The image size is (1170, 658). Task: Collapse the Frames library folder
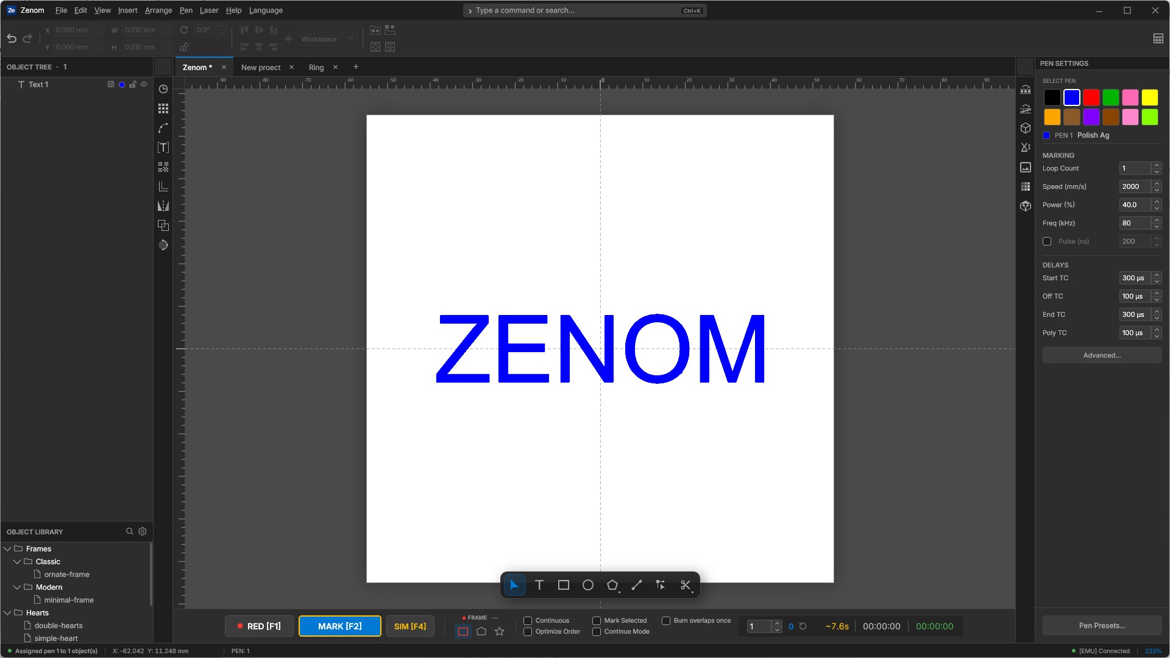coord(8,549)
